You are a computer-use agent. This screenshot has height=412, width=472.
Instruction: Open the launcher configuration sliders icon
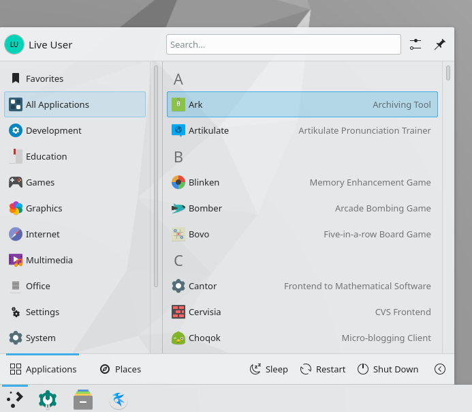[x=415, y=44]
